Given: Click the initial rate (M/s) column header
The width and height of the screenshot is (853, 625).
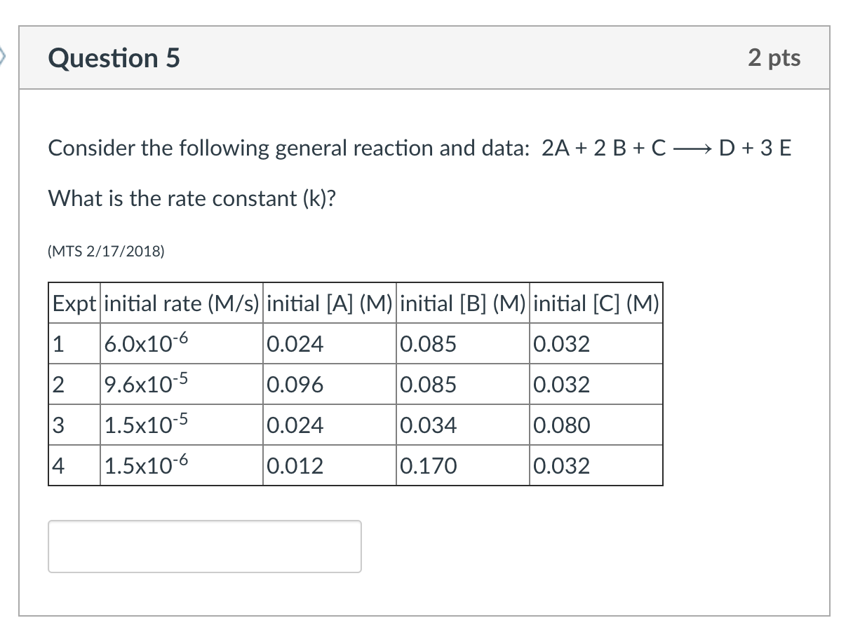Looking at the screenshot, I should point(181,303).
